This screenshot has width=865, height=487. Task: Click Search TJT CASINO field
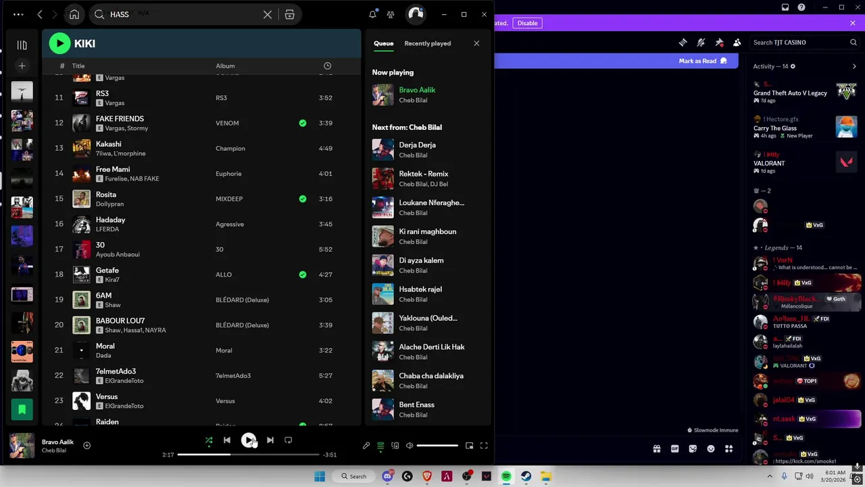[804, 42]
